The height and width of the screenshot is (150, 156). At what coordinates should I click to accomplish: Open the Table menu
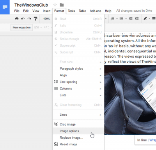coord(82,11)
